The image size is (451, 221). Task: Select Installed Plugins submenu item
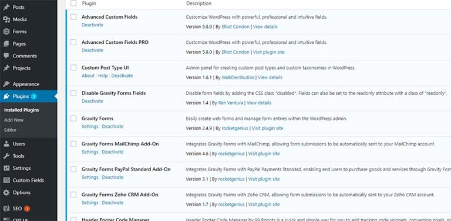click(x=22, y=110)
